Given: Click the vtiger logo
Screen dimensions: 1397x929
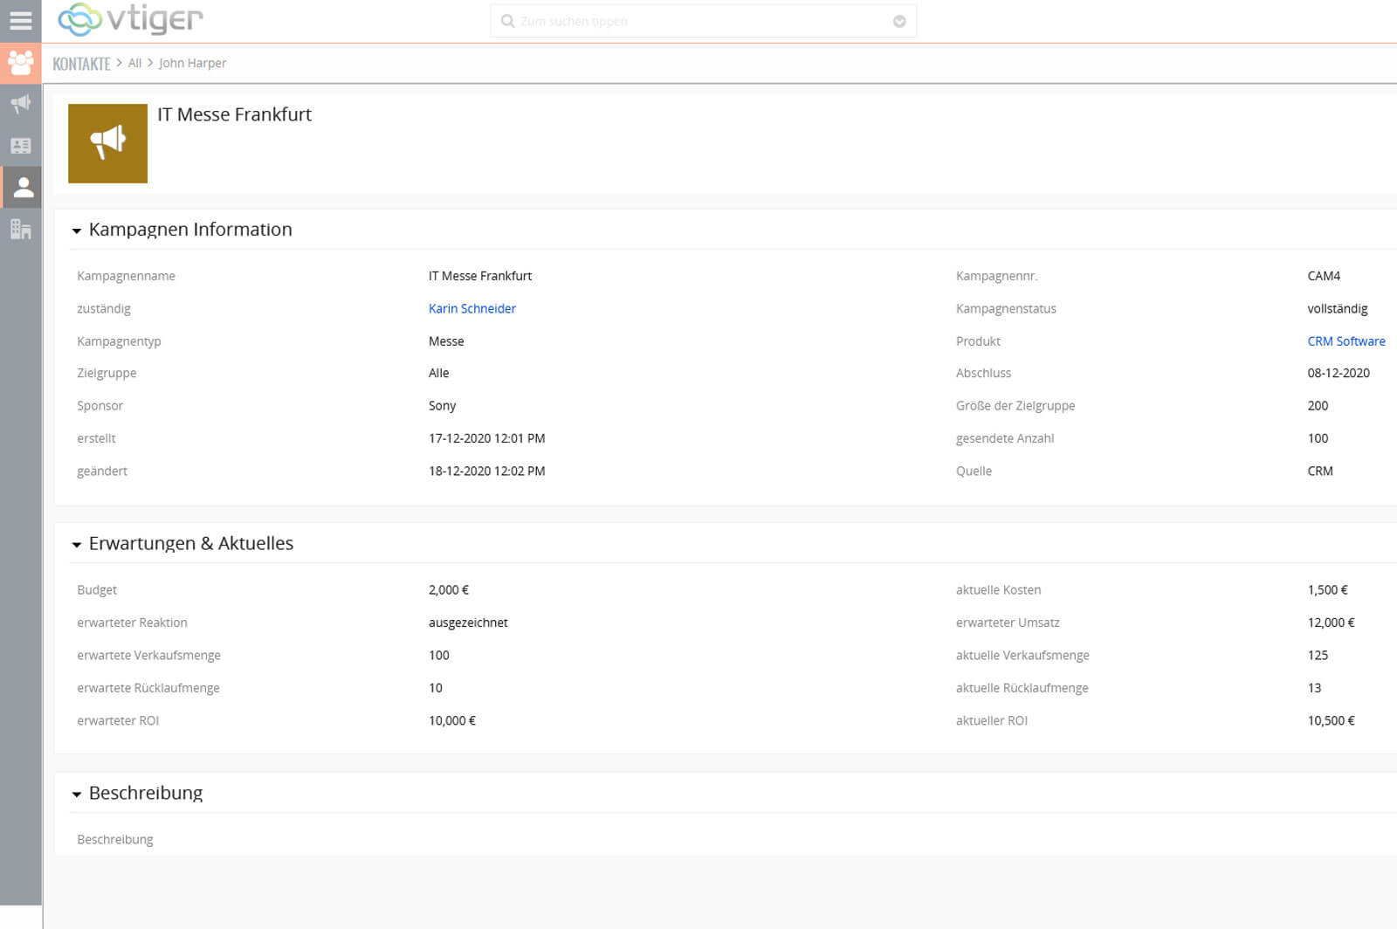Looking at the screenshot, I should (130, 19).
